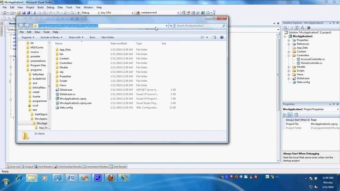Click the Open File toolbar icon
340x191 pixels.
click(19, 13)
